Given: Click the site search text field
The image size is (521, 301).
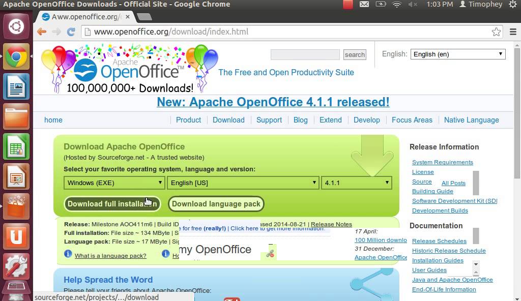Looking at the screenshot, I should (x=305, y=54).
